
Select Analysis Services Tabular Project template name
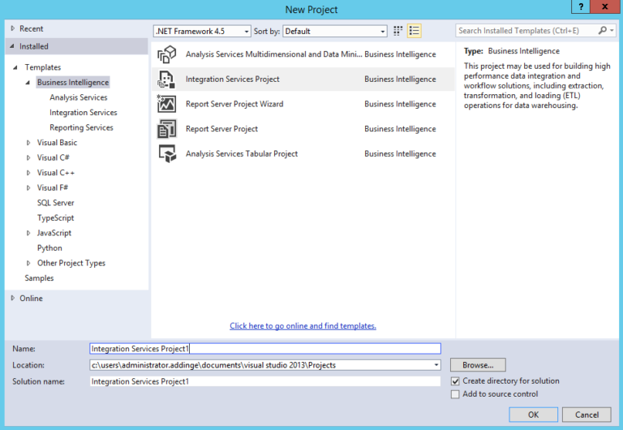coord(242,154)
